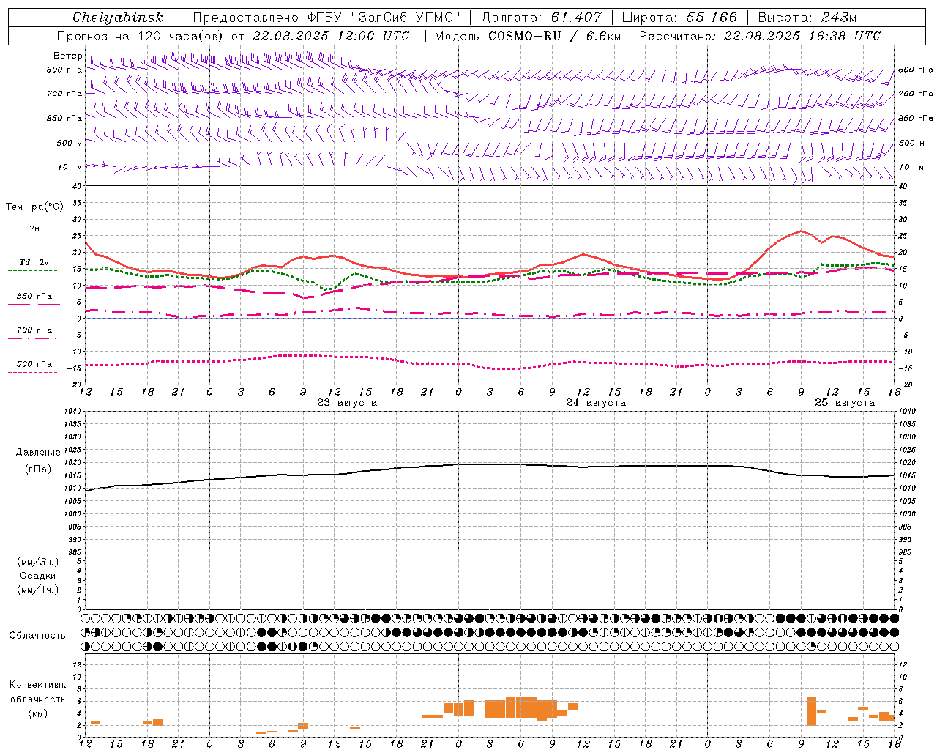Viewport: 937px width, 750px height.
Task: Click the red 2м curve peak on 25 августа
Action: (801, 231)
